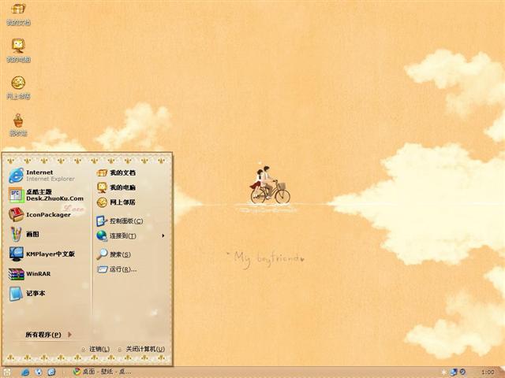This screenshot has width=505, height=378.
Task: Launch IconPackager from the start menu
Action: (40, 215)
